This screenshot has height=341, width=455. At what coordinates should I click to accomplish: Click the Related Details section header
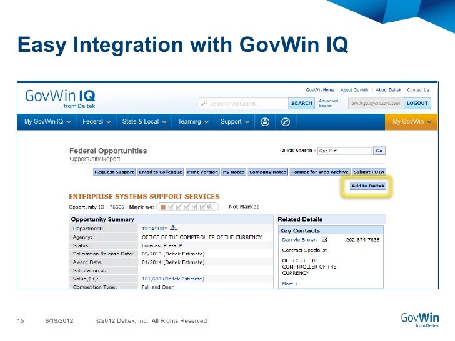click(331, 219)
